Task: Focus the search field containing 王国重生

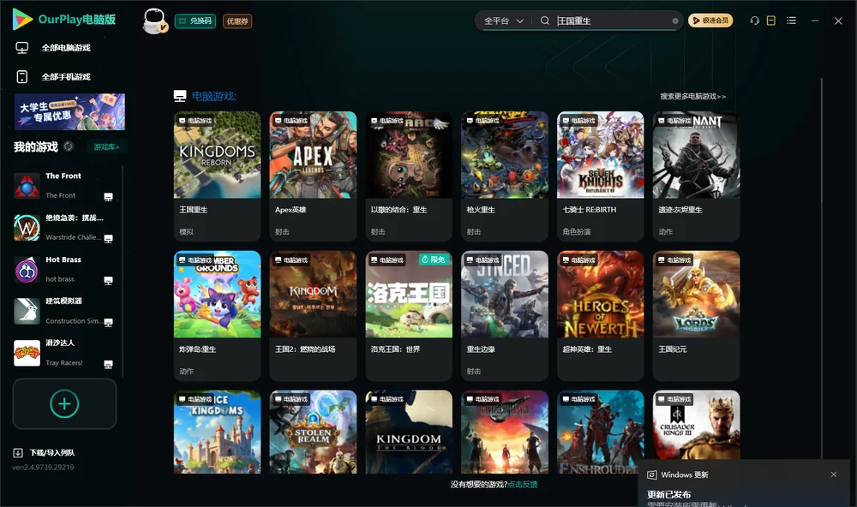Action: click(612, 21)
